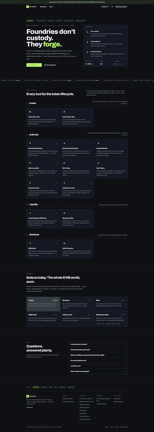Select the Update Metadata pencil icon

(x=98, y=143)
